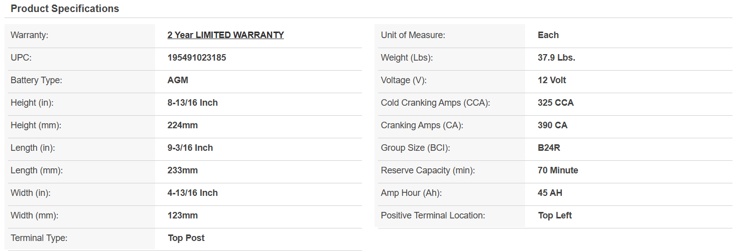Click the 4-13/16 Inch width value
Image resolution: width=737 pixels, height=251 pixels.
click(192, 193)
